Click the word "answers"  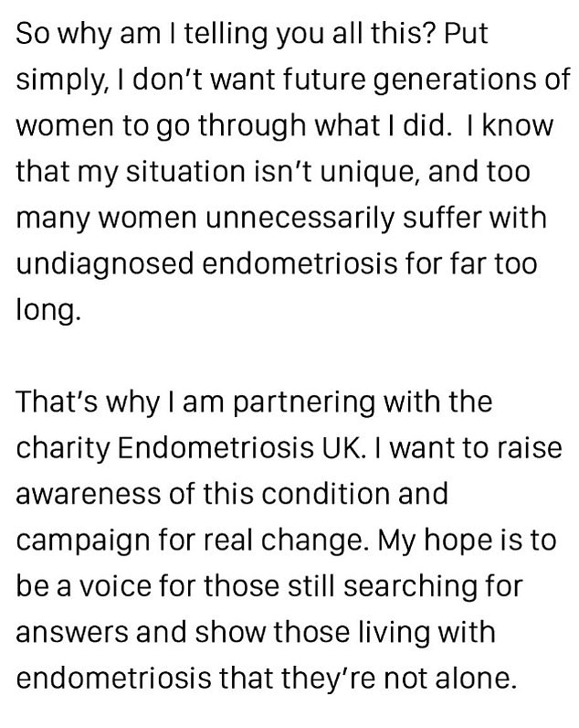coord(72,633)
